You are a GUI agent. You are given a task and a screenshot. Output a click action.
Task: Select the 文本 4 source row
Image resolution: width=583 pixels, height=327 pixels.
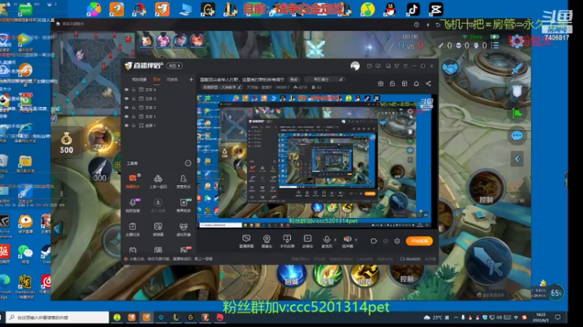coord(159,89)
